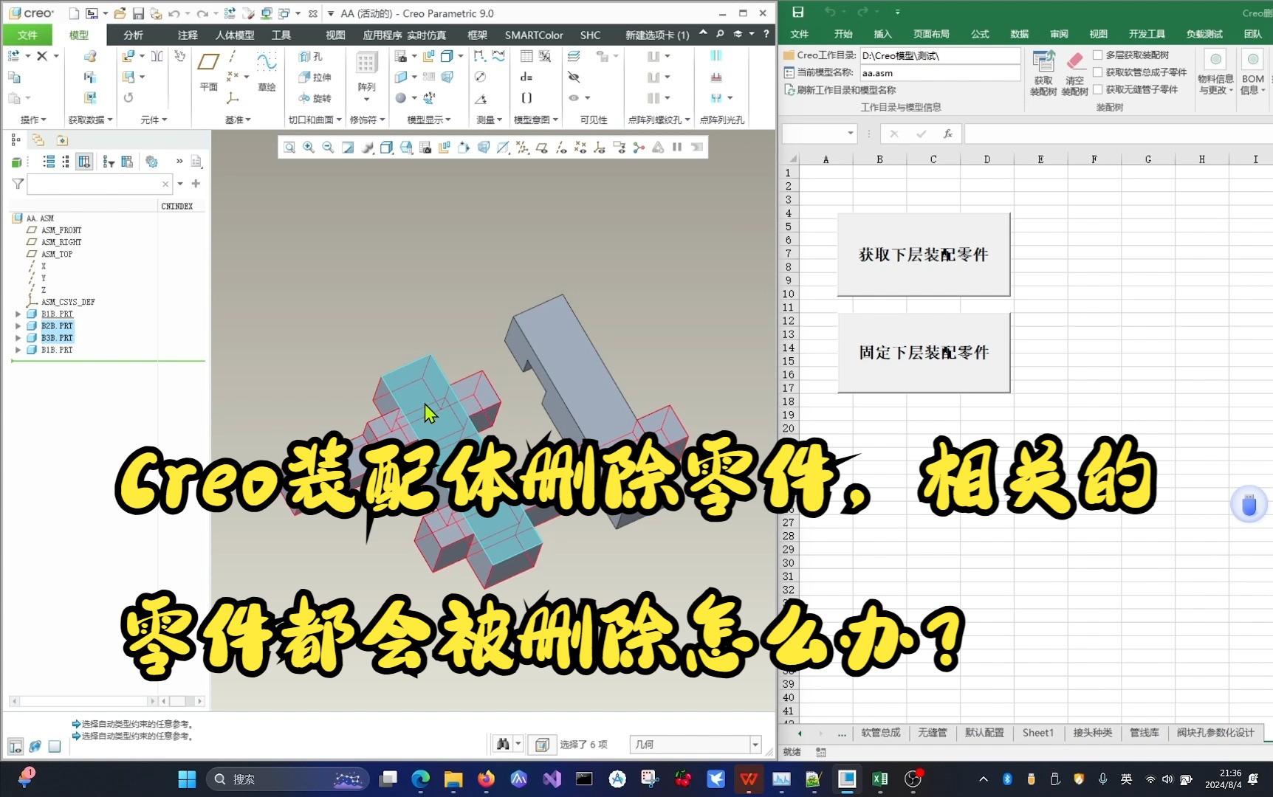Image resolution: width=1273 pixels, height=797 pixels.
Task: Select ASM_CSYS_DEF in model tree
Action: (x=68, y=302)
